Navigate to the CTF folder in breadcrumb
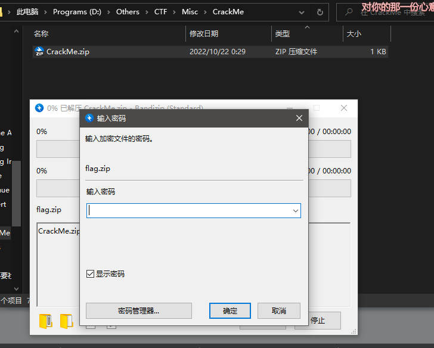 (x=161, y=12)
